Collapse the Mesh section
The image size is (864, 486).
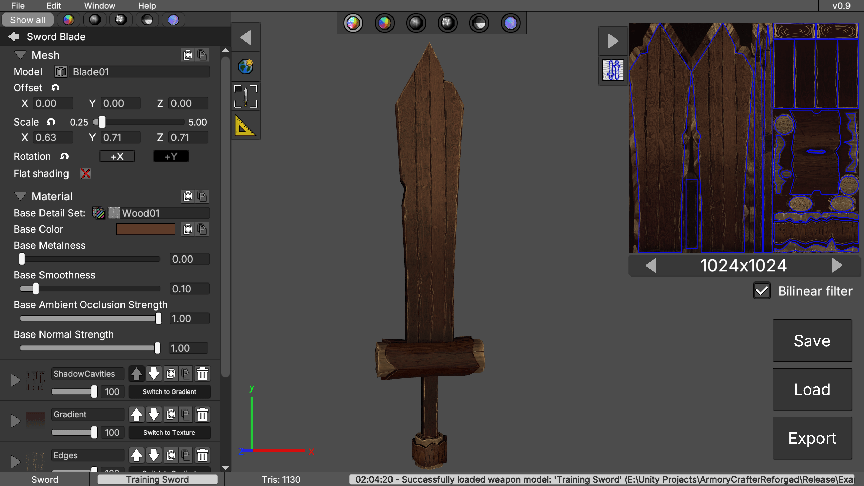pyautogui.click(x=20, y=55)
